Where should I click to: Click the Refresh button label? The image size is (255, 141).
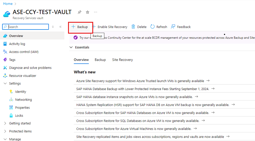[x=162, y=27]
